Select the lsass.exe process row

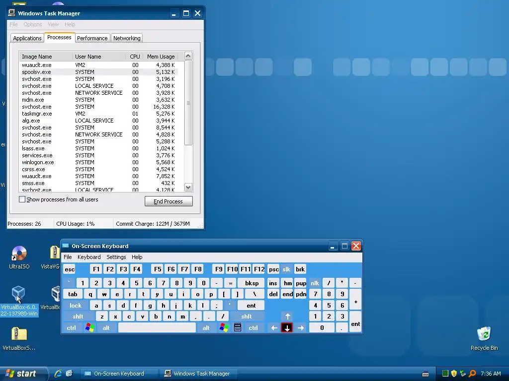[99, 148]
